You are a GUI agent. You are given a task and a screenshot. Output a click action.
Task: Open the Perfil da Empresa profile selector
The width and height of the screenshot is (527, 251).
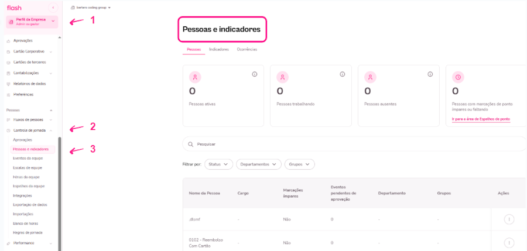(x=32, y=22)
